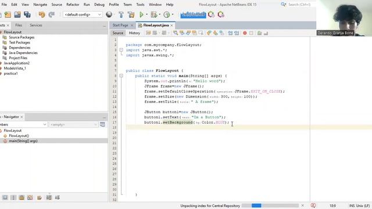
Task: Select Java Dependencies in project tree
Action: click(x=23, y=53)
